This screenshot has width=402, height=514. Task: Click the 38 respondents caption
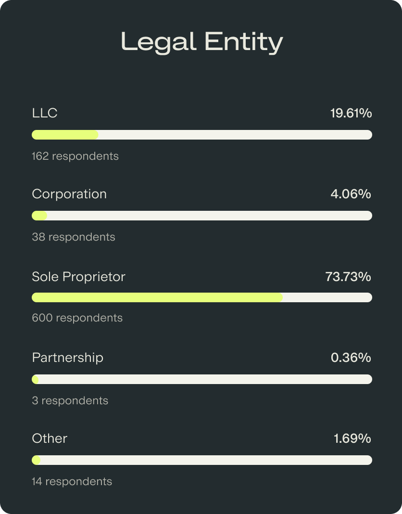pyautogui.click(x=74, y=237)
